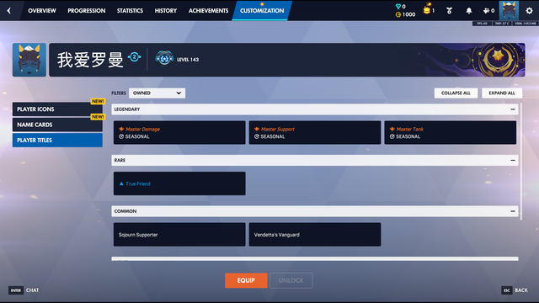
Task: Collapse the Legendary section
Action: click(513, 109)
